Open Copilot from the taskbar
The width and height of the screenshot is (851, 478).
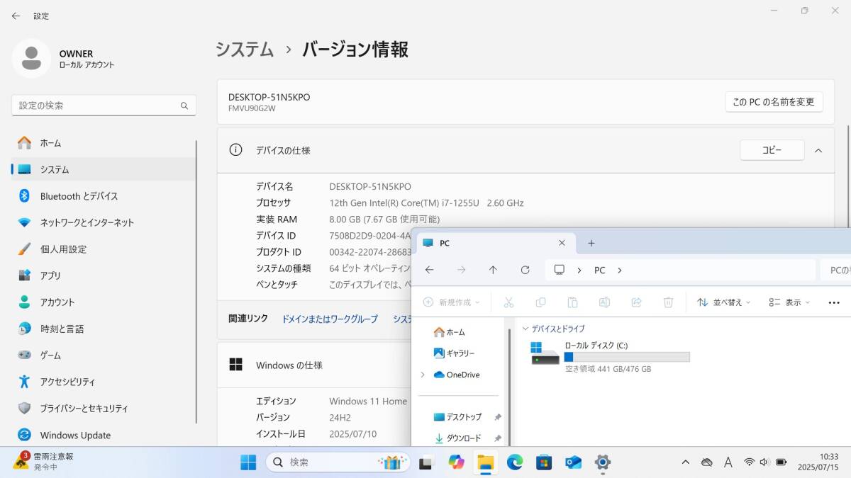[457, 462]
